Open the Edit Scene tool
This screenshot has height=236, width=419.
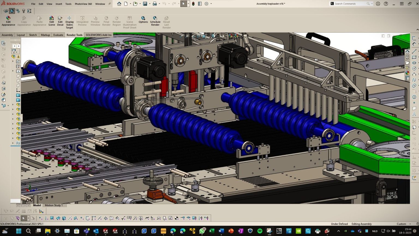(x=52, y=20)
